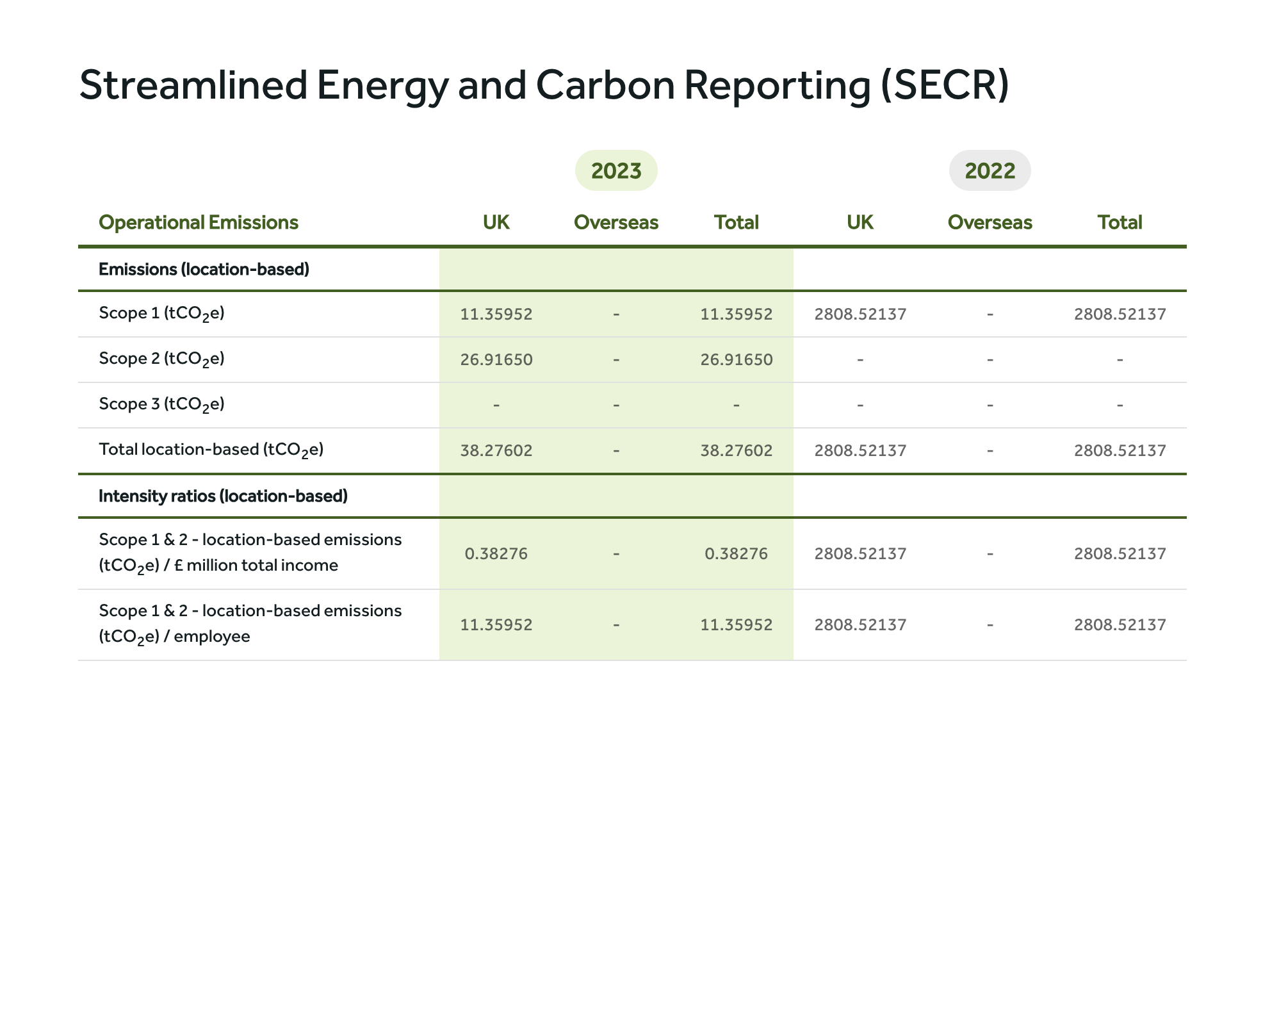This screenshot has width=1263, height=1012.
Task: Select Scope 2 2023 Total value 26.91650
Action: coord(737,360)
